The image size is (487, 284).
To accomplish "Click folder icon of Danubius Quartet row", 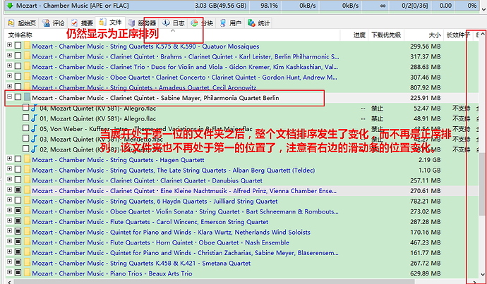I will pos(28,180).
